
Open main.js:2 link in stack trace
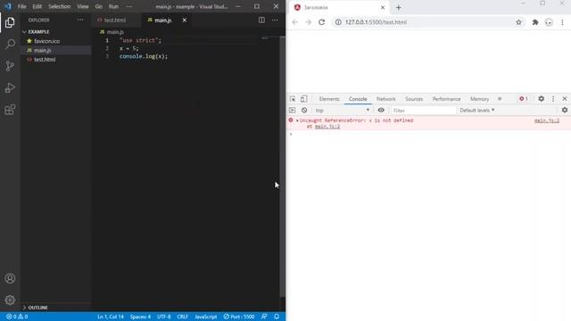[327, 127]
